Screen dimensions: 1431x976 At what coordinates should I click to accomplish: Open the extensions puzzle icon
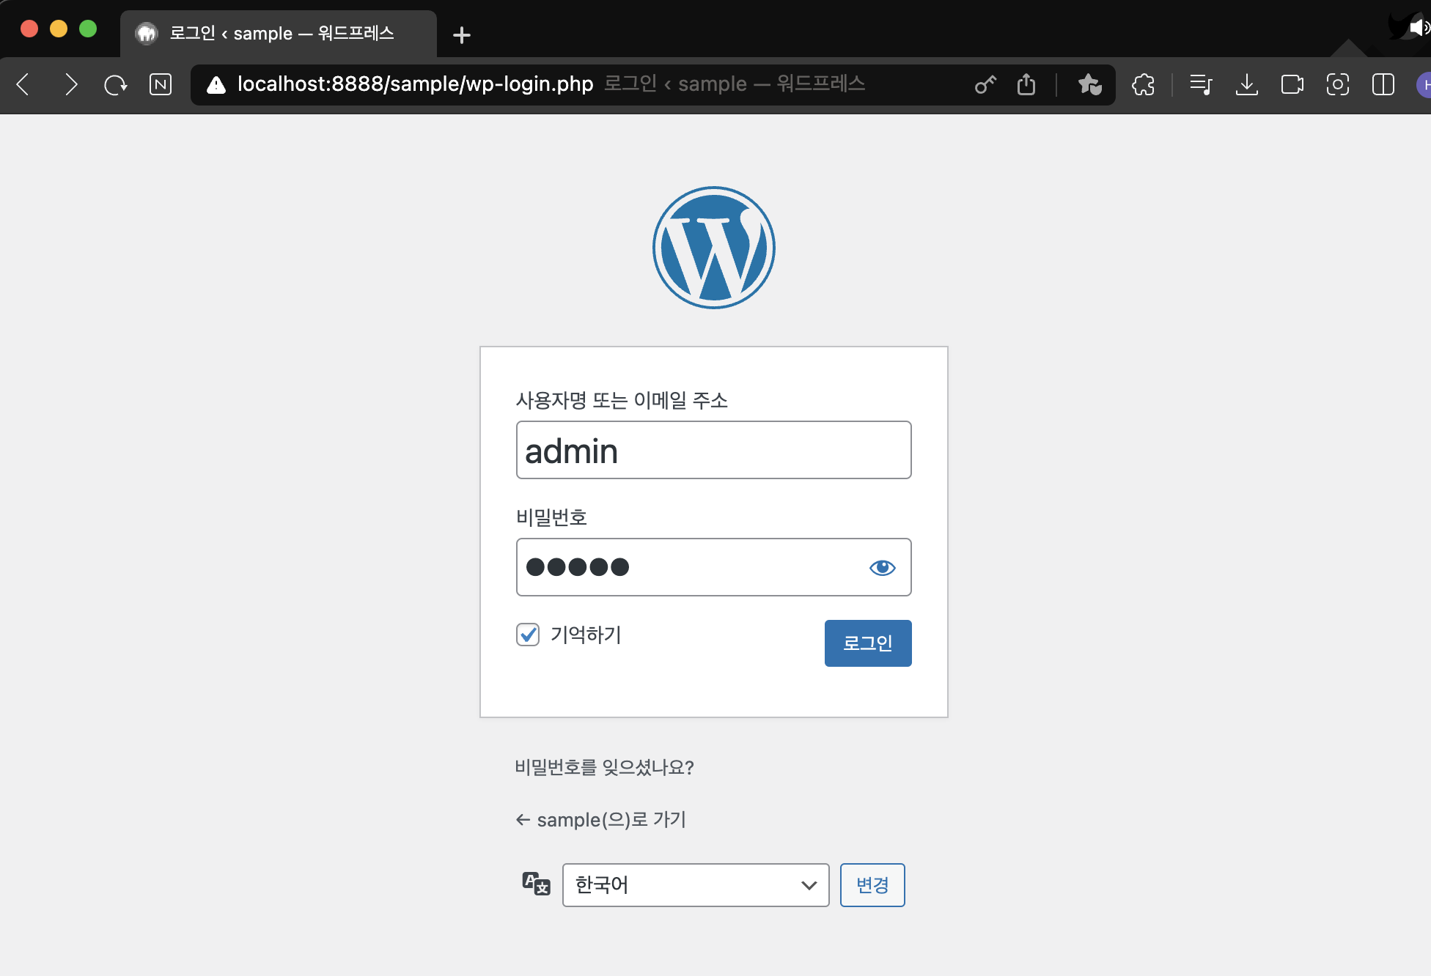pos(1143,85)
